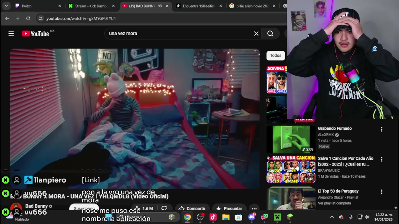The width and height of the screenshot is (399, 224).
Task: Open Minecraft creeper icon in taskbar
Action: pyautogui.click(x=277, y=217)
